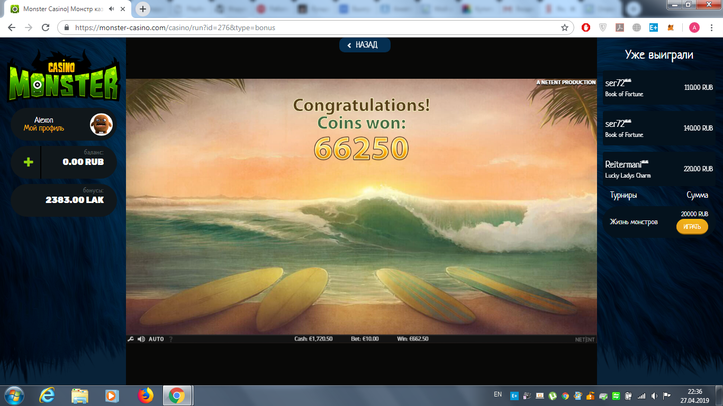723x406 pixels.
Task: Click the Сумма column heading
Action: click(697, 195)
